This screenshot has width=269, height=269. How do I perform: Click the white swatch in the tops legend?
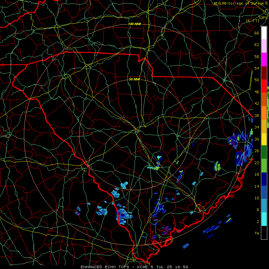(264, 33)
